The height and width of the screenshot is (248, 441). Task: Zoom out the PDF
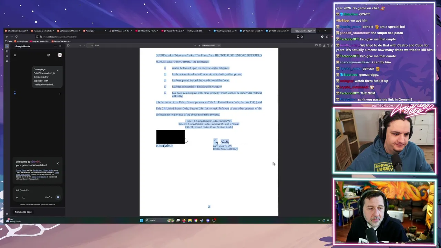195,45
